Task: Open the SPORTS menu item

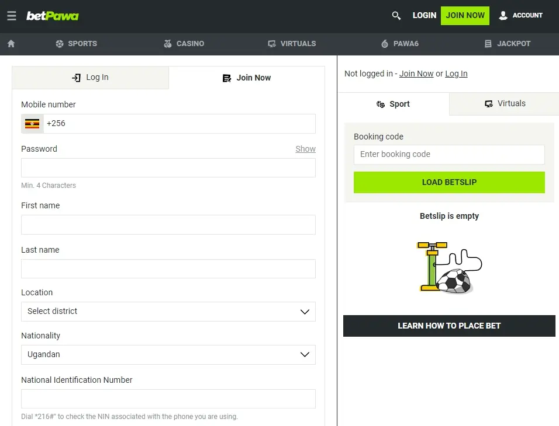Action: (76, 43)
